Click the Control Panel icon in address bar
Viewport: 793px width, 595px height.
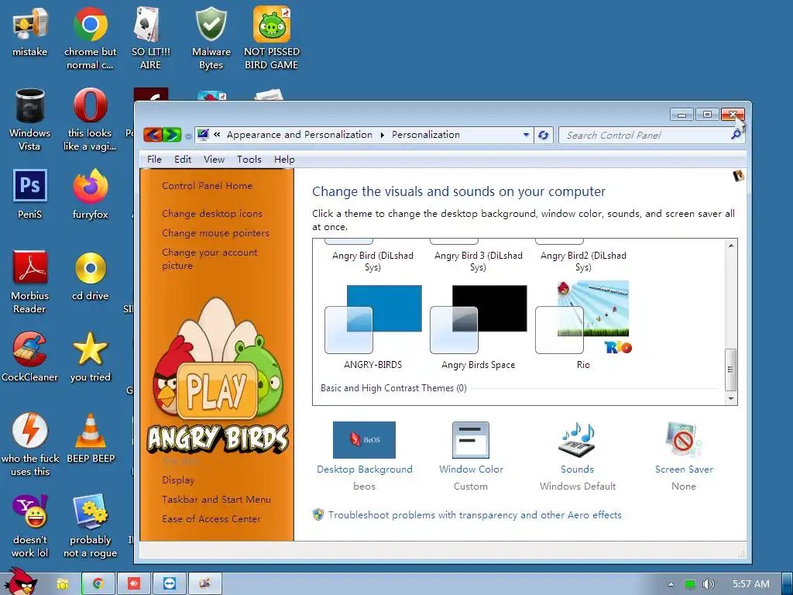[x=204, y=135]
